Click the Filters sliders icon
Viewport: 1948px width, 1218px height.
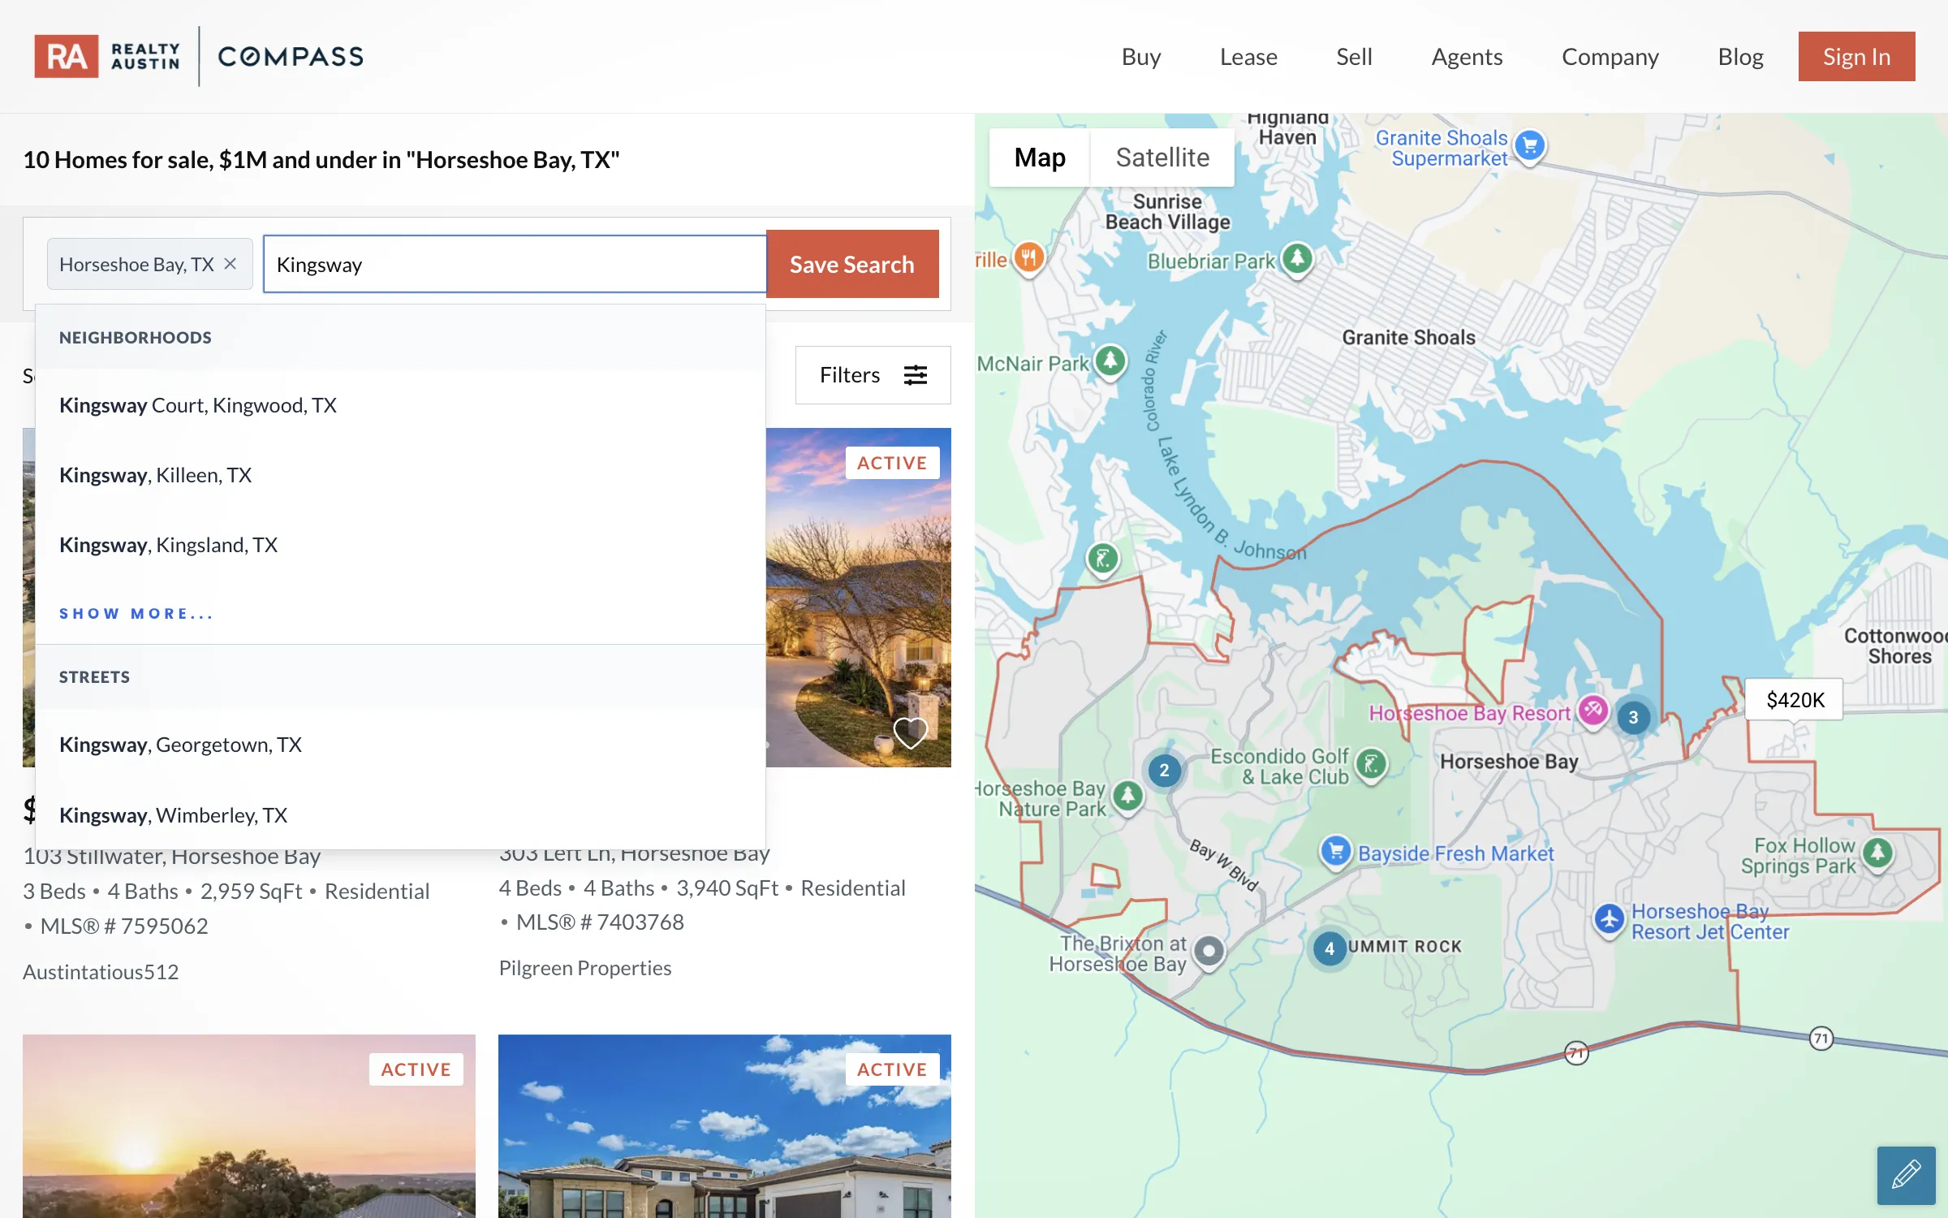pyautogui.click(x=916, y=375)
